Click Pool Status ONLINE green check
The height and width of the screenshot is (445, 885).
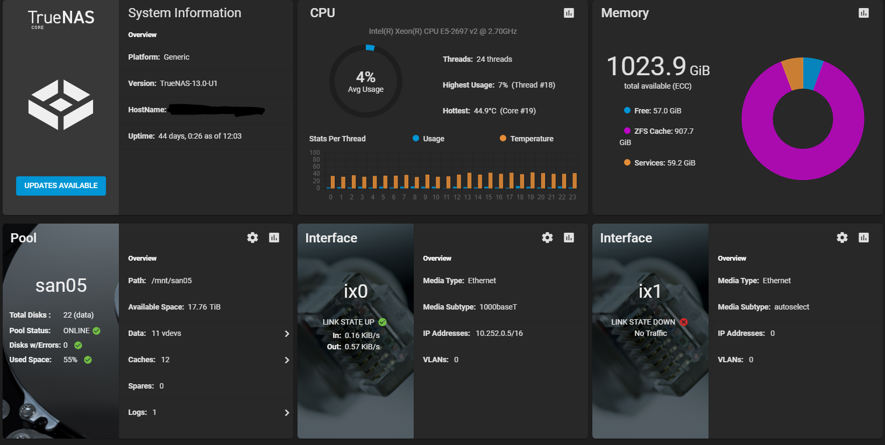96,331
